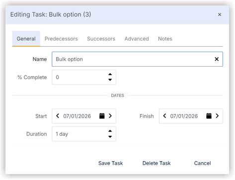Open the Notes tab
235x180 pixels.
coord(165,39)
